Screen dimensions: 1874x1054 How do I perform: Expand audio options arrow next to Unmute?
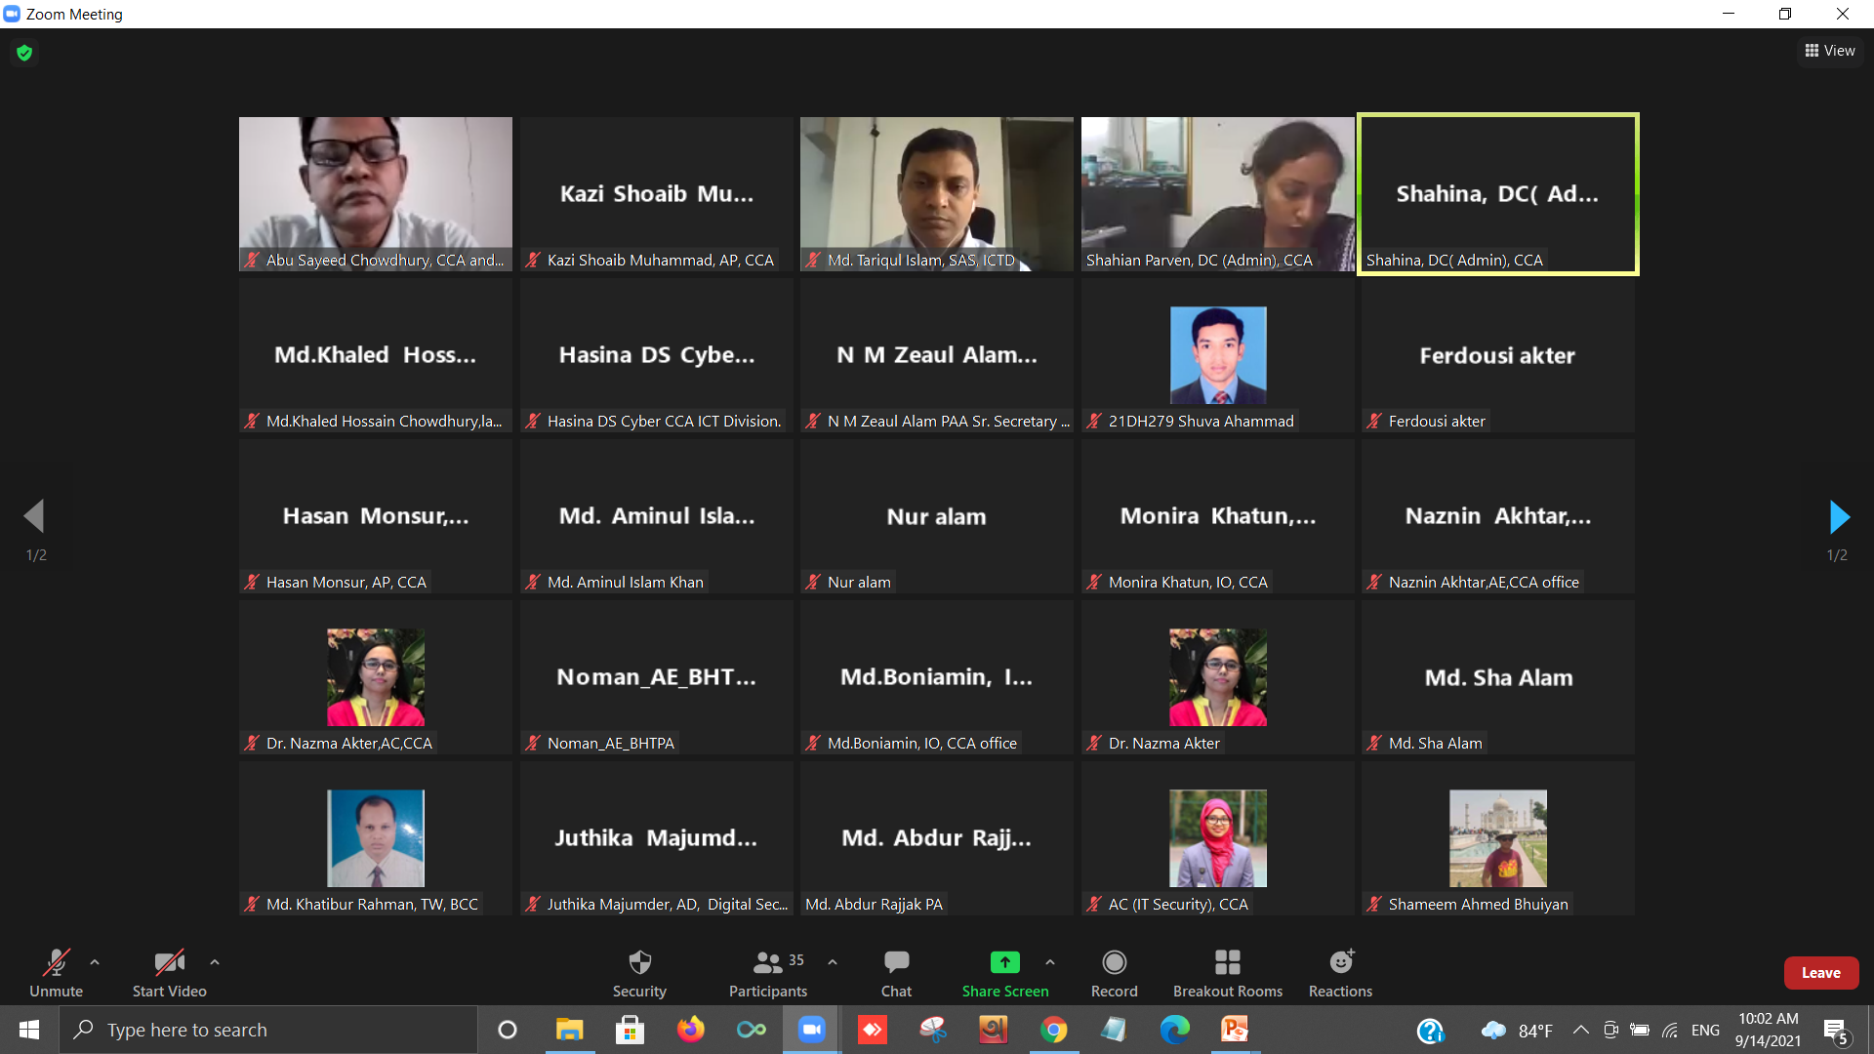[95, 962]
